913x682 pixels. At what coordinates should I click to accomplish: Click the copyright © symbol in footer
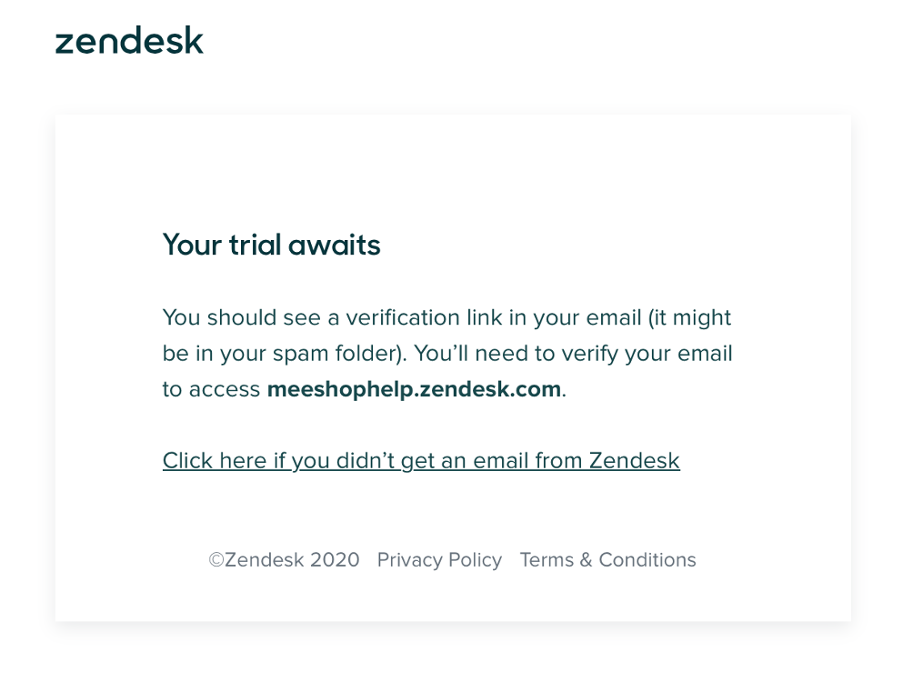(216, 559)
